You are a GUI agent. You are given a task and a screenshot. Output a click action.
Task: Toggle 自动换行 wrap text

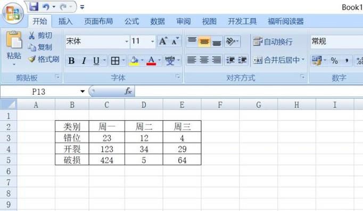(273, 42)
